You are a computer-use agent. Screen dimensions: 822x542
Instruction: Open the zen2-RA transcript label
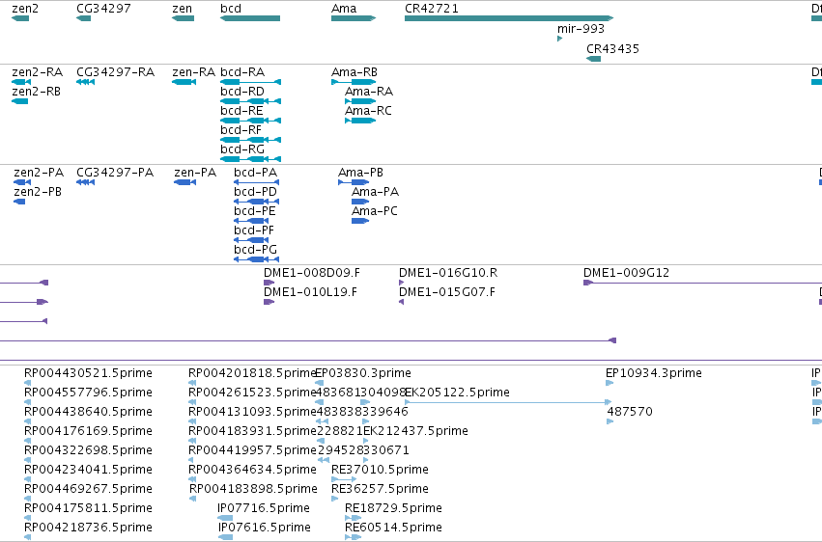[x=38, y=71]
